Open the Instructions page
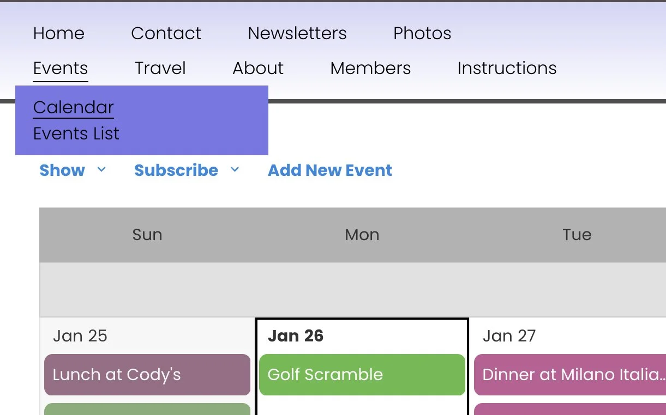This screenshot has height=415, width=666. 507,68
